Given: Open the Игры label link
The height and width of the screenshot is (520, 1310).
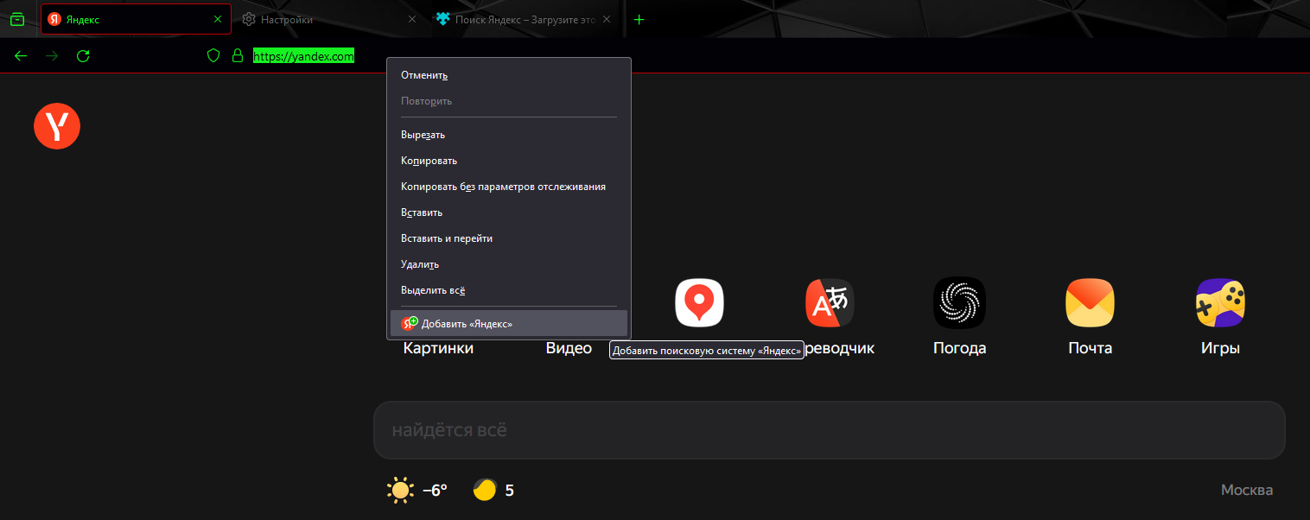Looking at the screenshot, I should [1220, 348].
